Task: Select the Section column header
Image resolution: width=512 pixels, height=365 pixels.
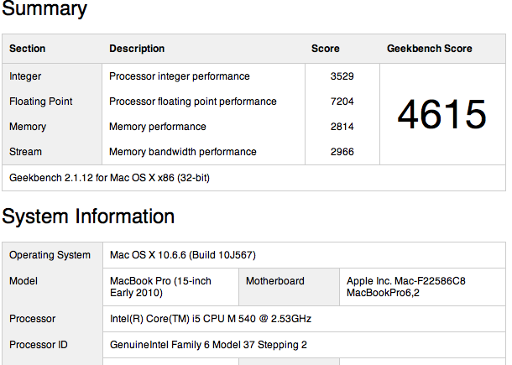Action: pos(28,49)
